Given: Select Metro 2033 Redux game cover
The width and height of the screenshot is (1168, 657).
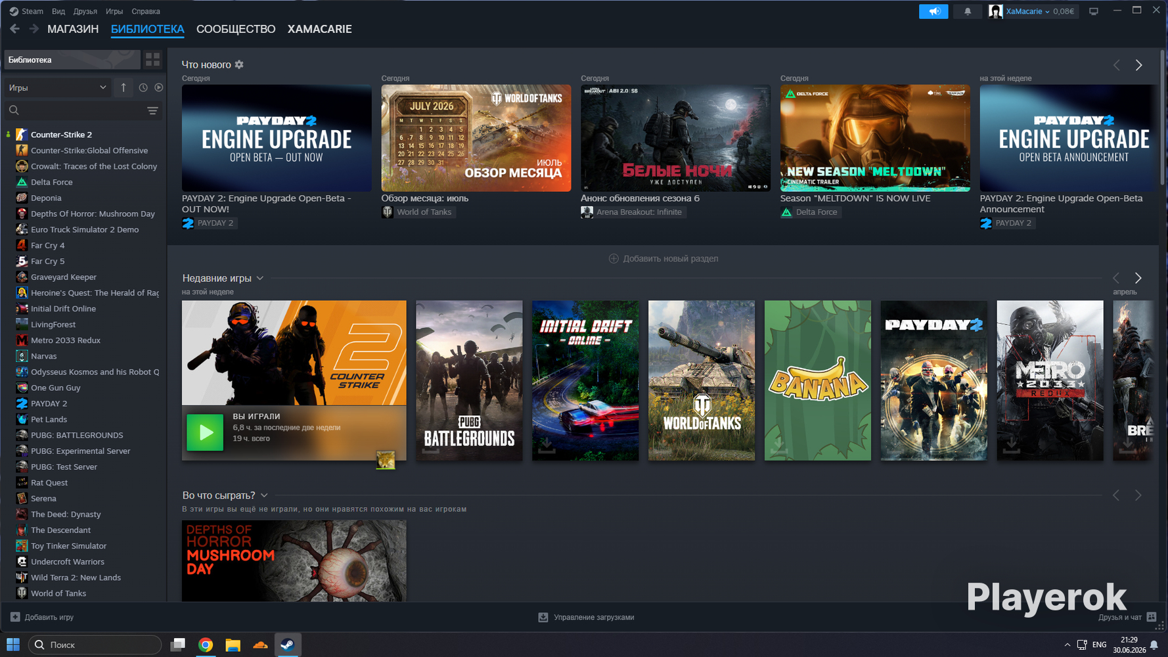Looking at the screenshot, I should click(1050, 380).
